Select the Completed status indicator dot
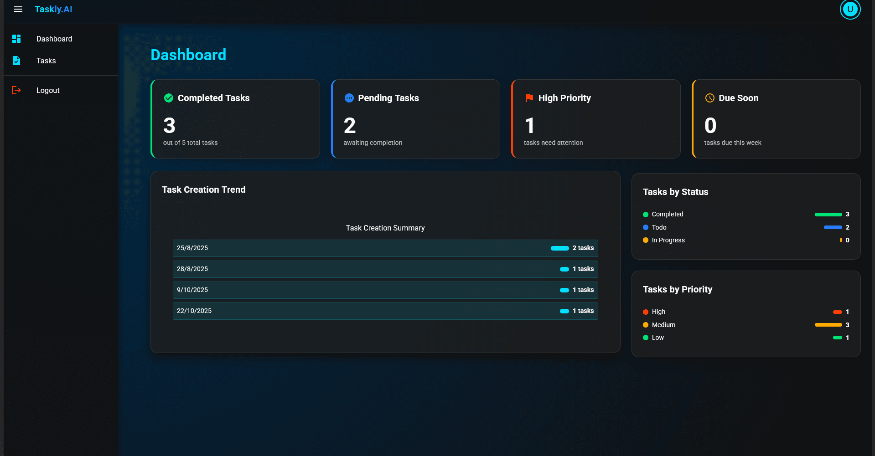The image size is (875, 456). pyautogui.click(x=645, y=214)
